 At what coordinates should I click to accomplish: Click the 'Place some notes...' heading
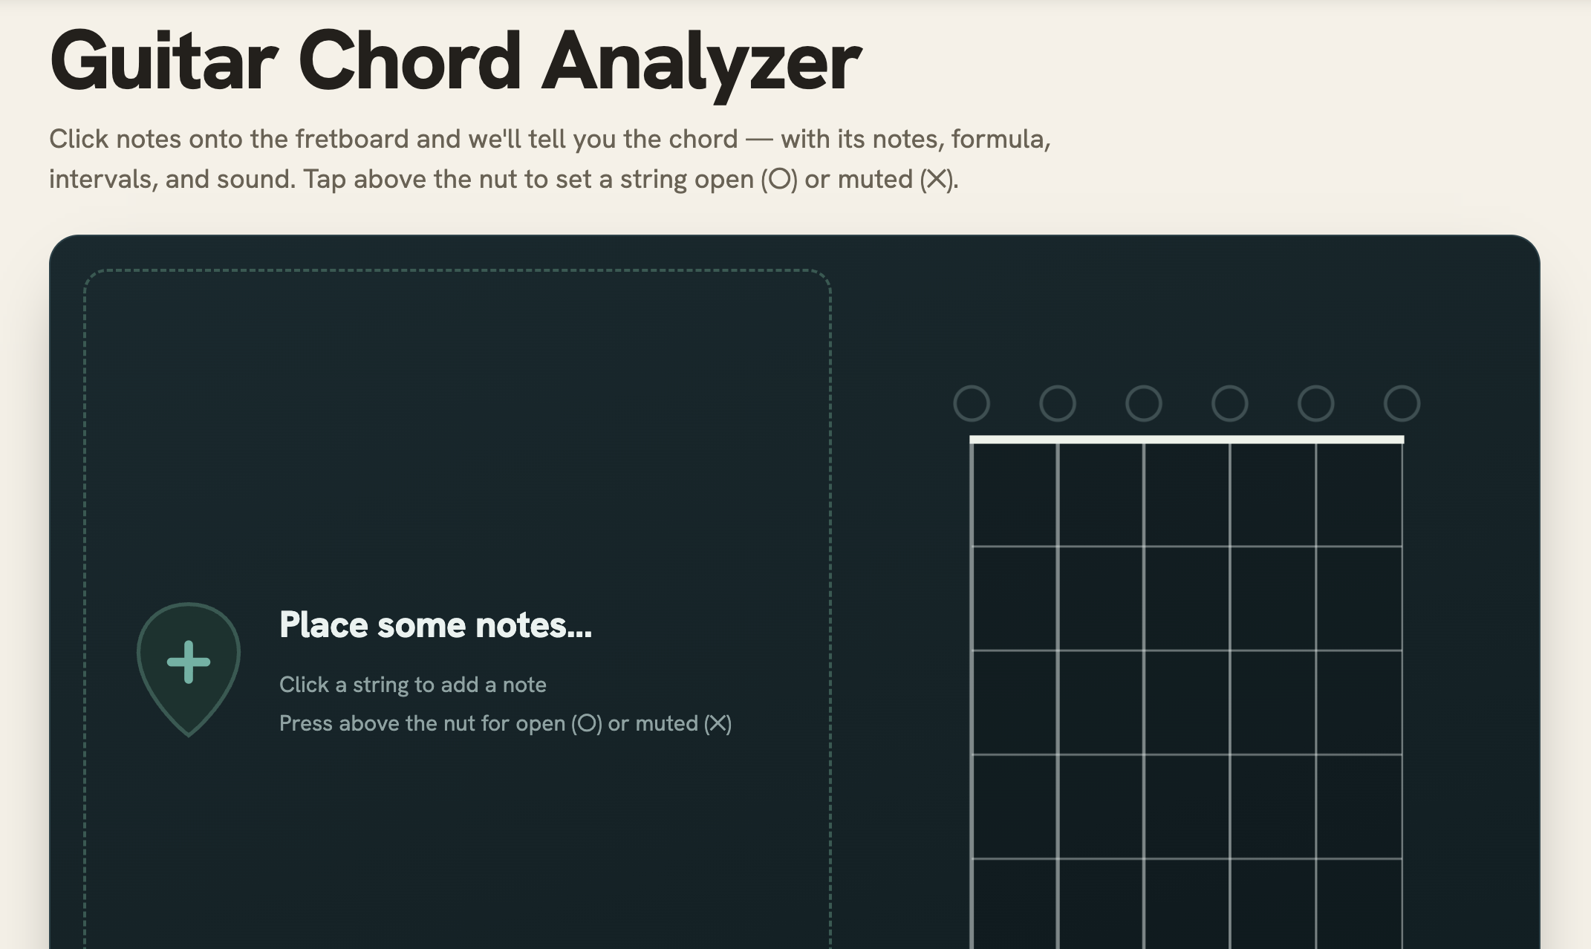[x=435, y=624]
